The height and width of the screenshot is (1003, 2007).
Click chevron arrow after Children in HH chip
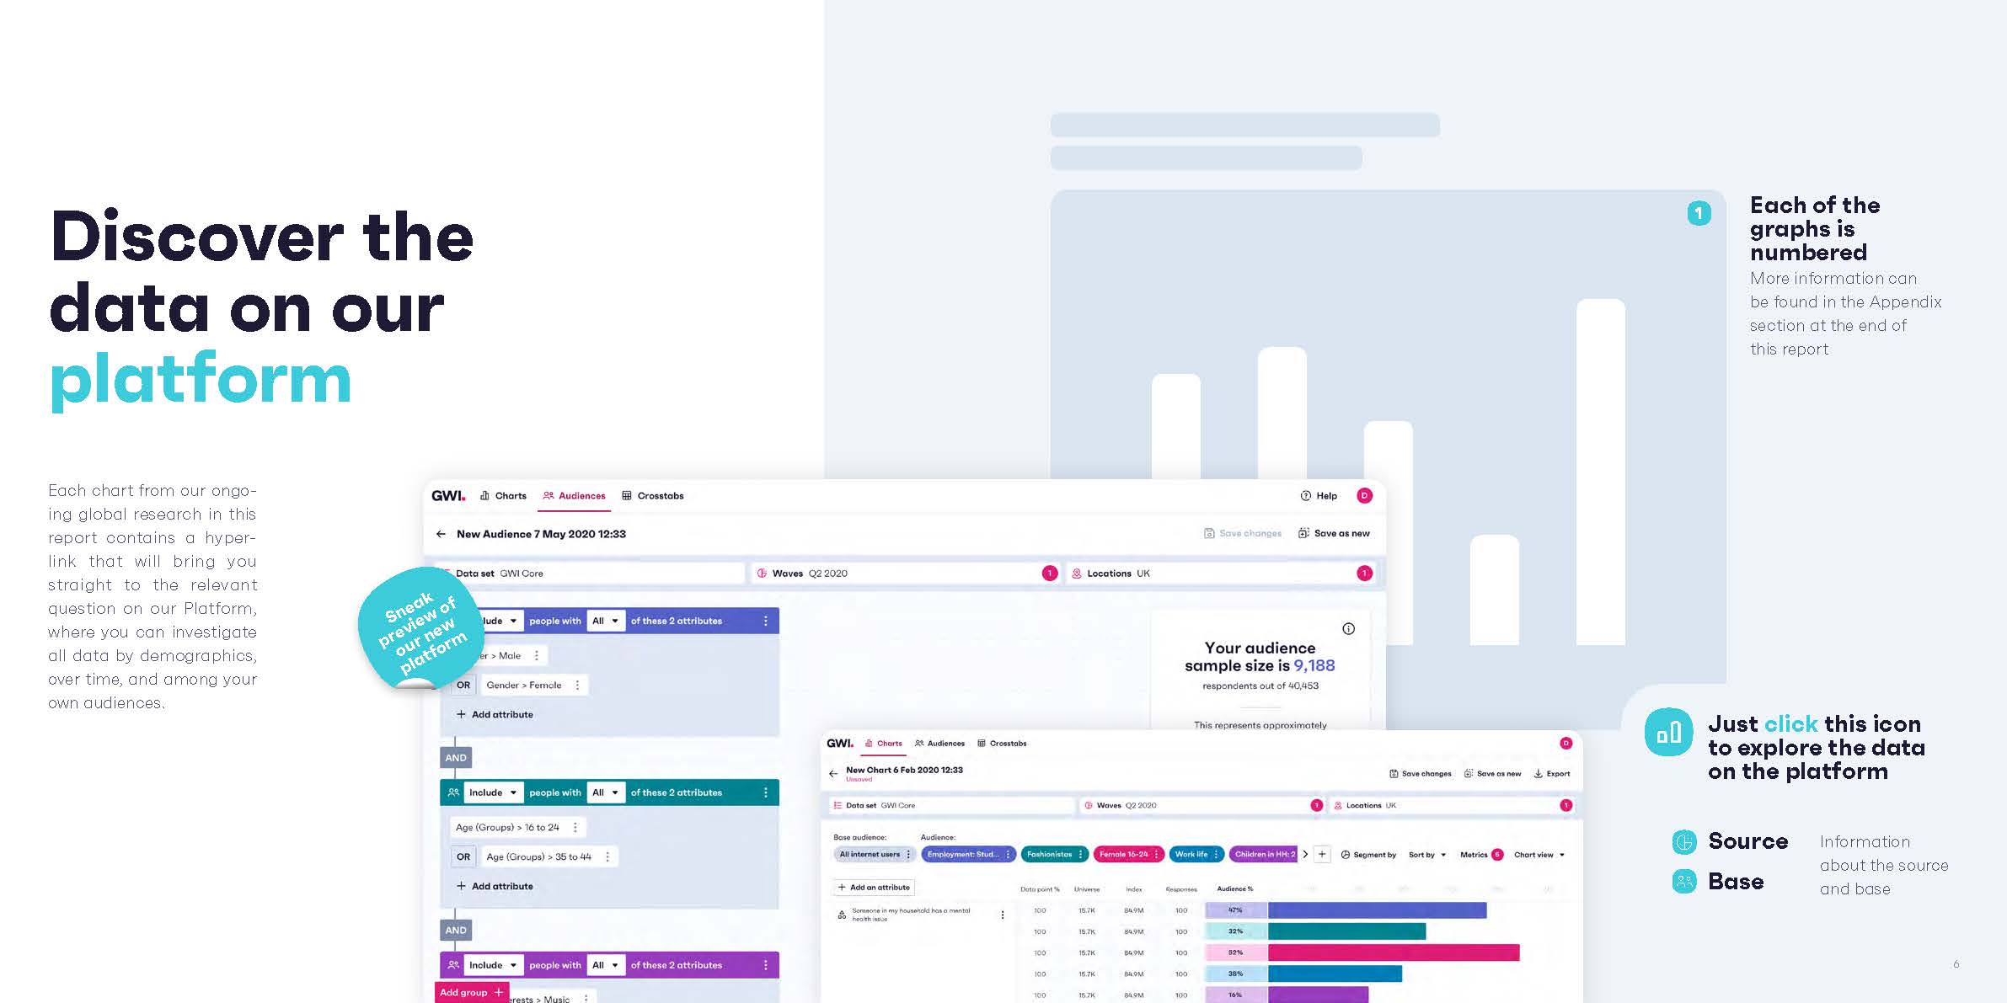click(x=1305, y=855)
